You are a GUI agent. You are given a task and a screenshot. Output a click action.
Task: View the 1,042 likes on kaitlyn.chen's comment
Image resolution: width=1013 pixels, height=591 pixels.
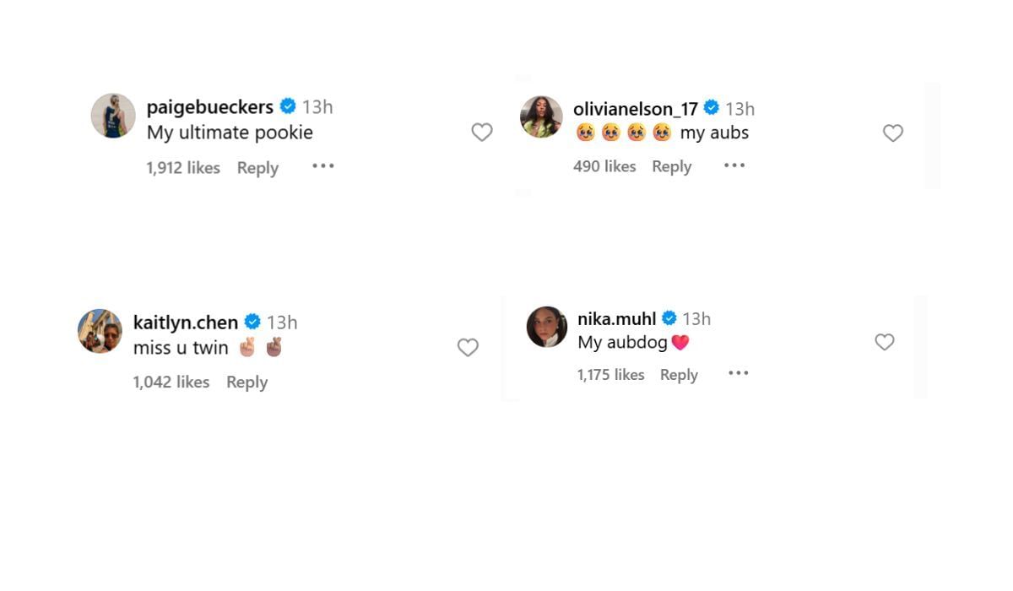[x=171, y=382]
